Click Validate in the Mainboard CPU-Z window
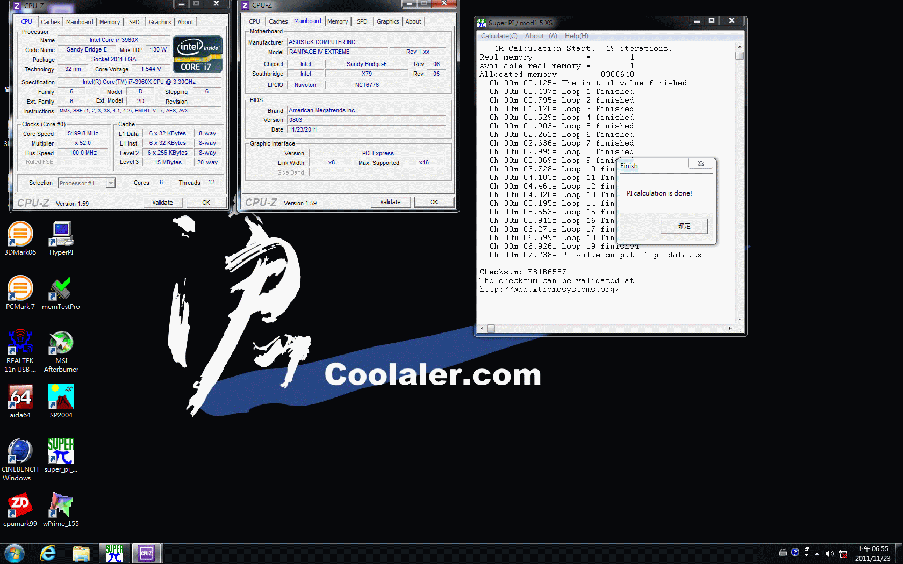Screen dimensions: 903x564 pyautogui.click(x=391, y=202)
